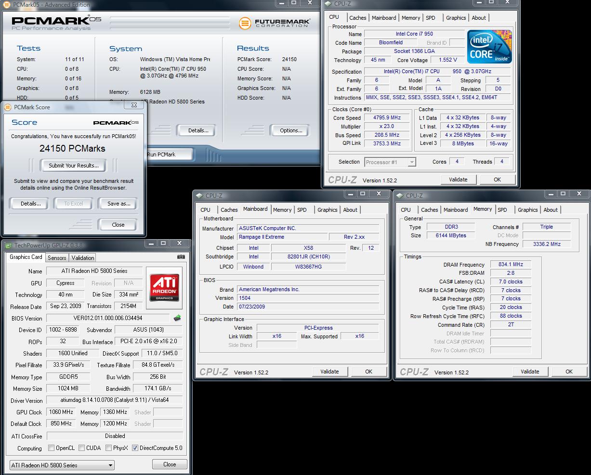Open Graphics tab in the CPU-Z processor window

tap(456, 18)
